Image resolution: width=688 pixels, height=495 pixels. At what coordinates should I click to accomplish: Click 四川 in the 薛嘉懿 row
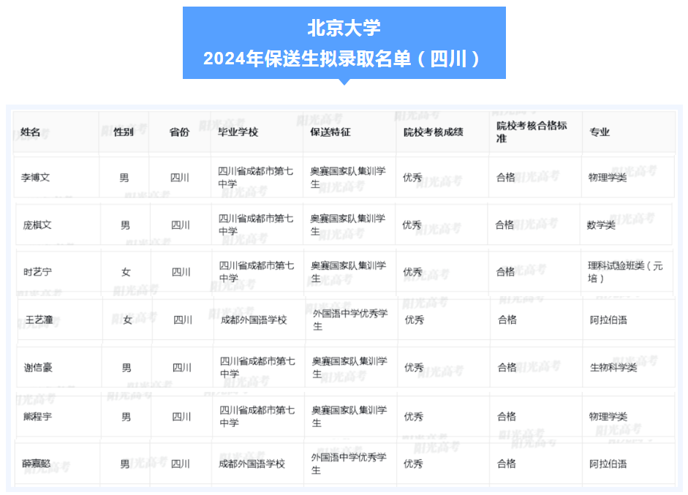[181, 464]
